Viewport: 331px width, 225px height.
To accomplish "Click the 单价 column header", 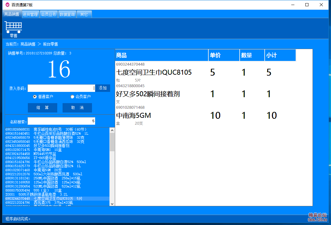I will pos(224,55).
